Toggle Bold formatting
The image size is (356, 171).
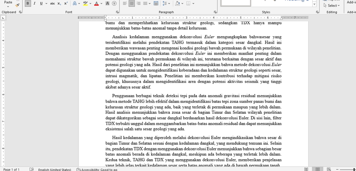(28, 3)
